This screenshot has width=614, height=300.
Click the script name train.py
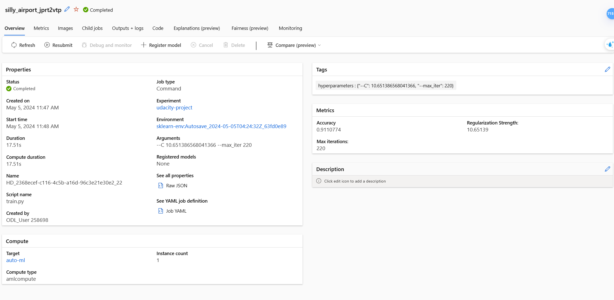click(15, 201)
